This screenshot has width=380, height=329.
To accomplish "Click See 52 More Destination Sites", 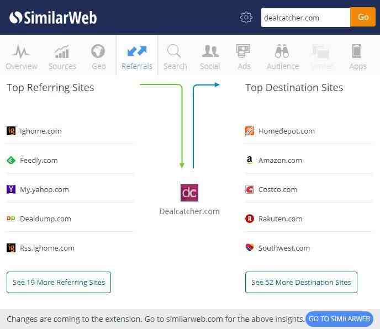I will (301, 282).
